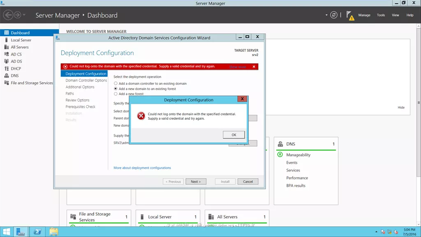Open File Explorer from the taskbar
The height and width of the screenshot is (237, 421).
point(53,232)
